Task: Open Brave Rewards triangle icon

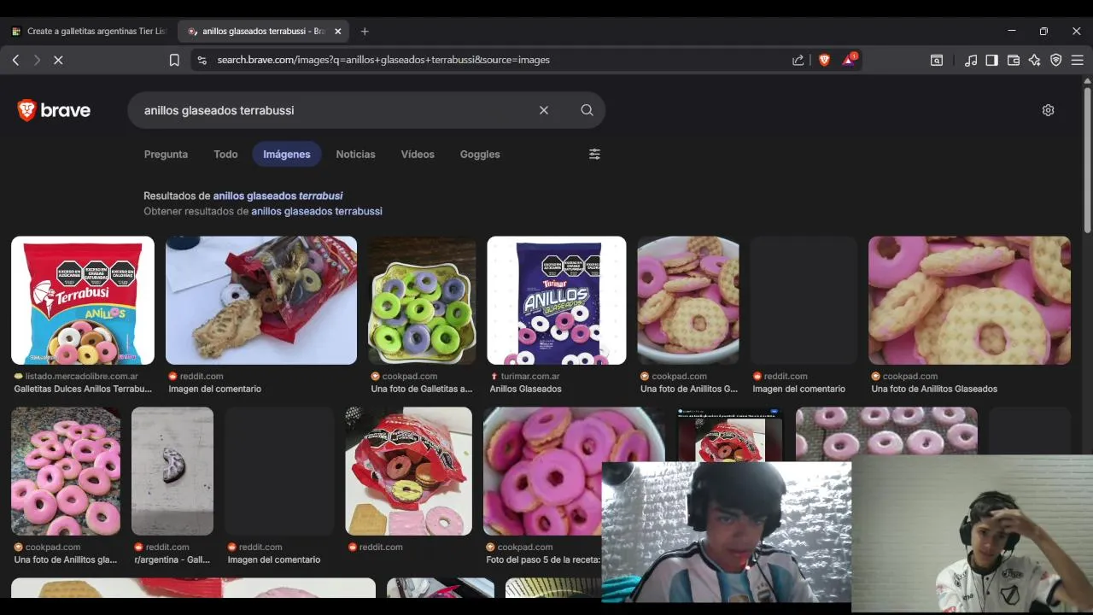Action: (849, 59)
